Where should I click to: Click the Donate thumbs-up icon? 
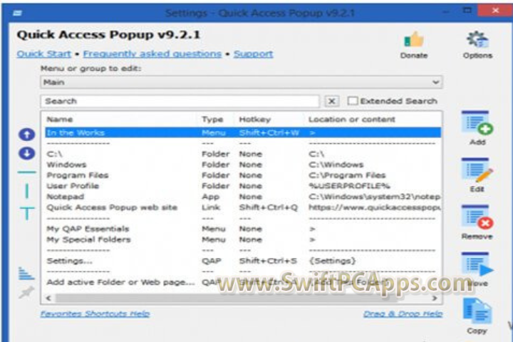click(414, 40)
